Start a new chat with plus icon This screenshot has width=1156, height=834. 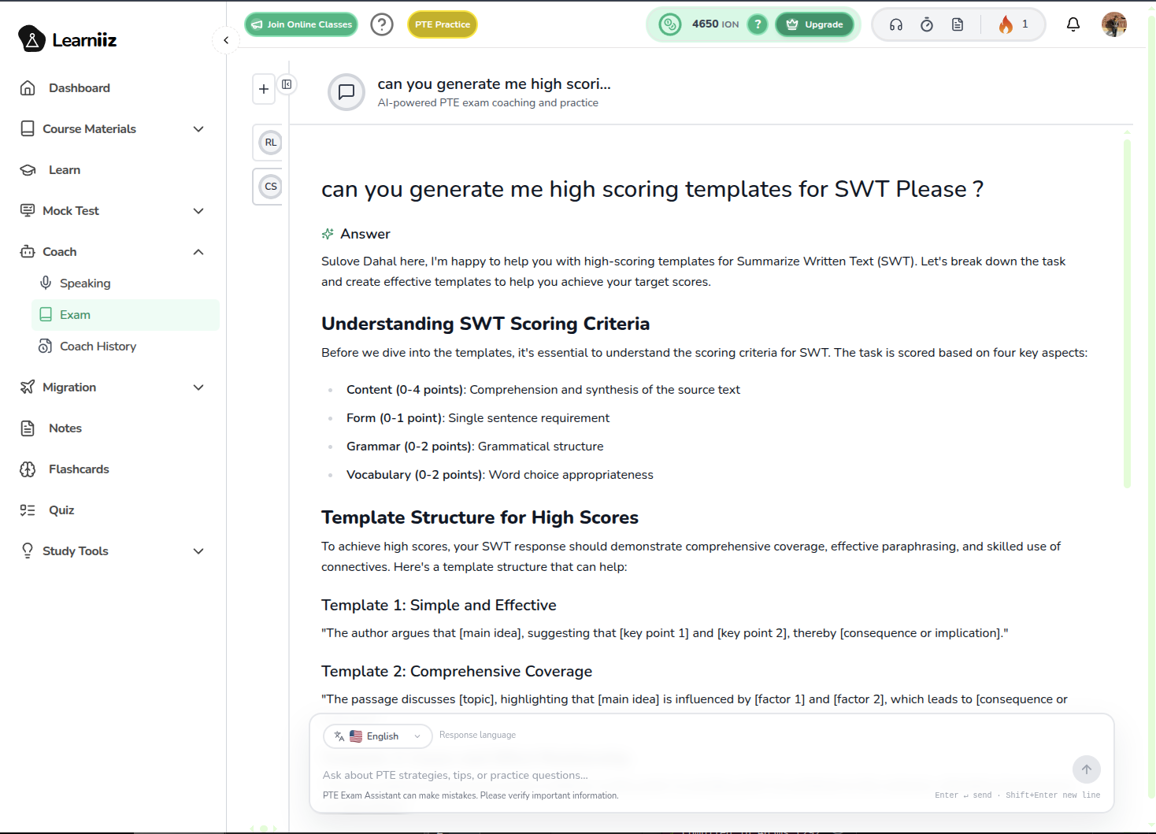[x=264, y=89]
